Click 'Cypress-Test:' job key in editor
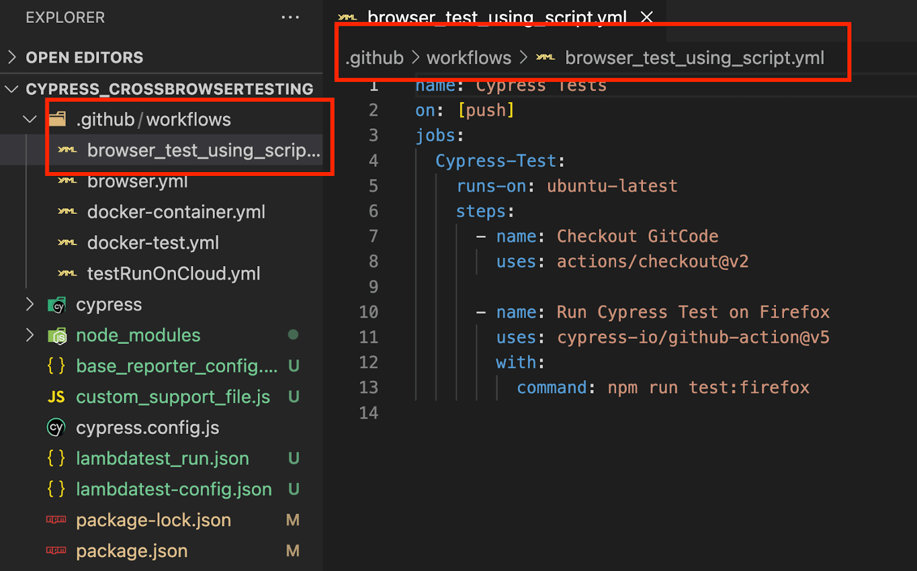The height and width of the screenshot is (571, 917). click(500, 161)
